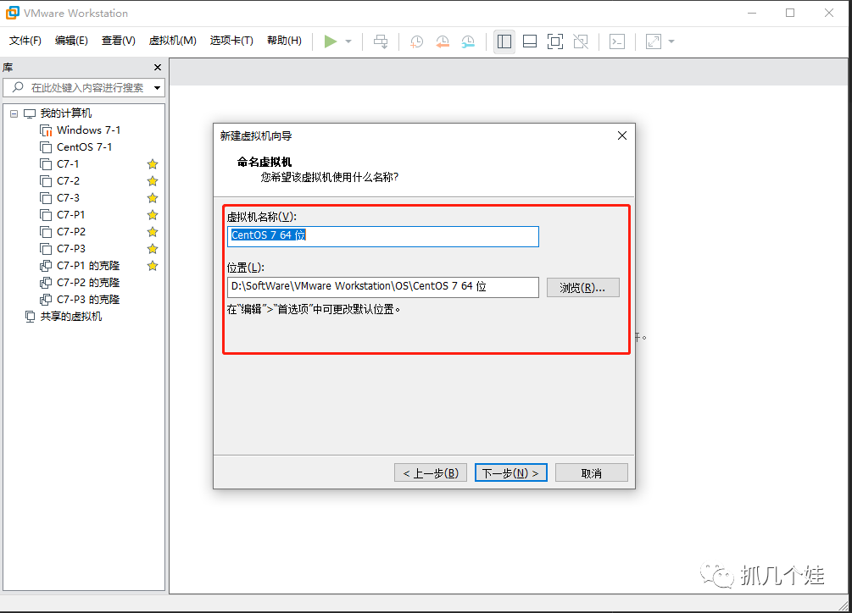Maximize the VMware Workstation window

[790, 13]
